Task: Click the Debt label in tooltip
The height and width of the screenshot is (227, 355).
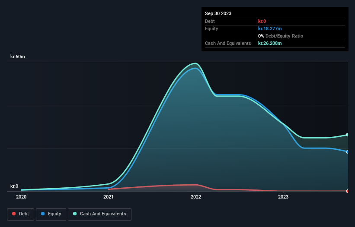Action: point(210,21)
